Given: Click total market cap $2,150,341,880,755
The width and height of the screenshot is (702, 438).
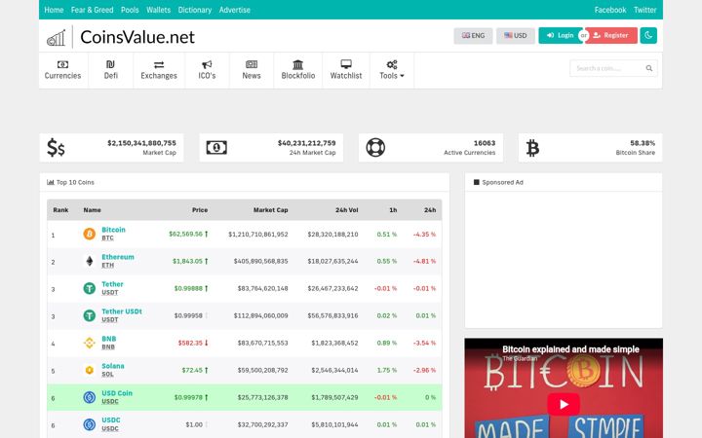Looking at the screenshot, I should pyautogui.click(x=141, y=143).
